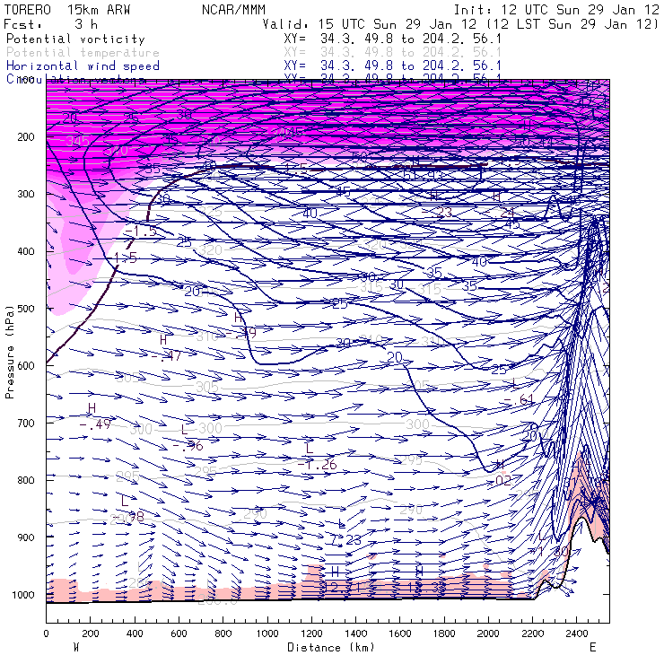
Task: Click the 1000 tick on pressure axis
Action: point(23,595)
